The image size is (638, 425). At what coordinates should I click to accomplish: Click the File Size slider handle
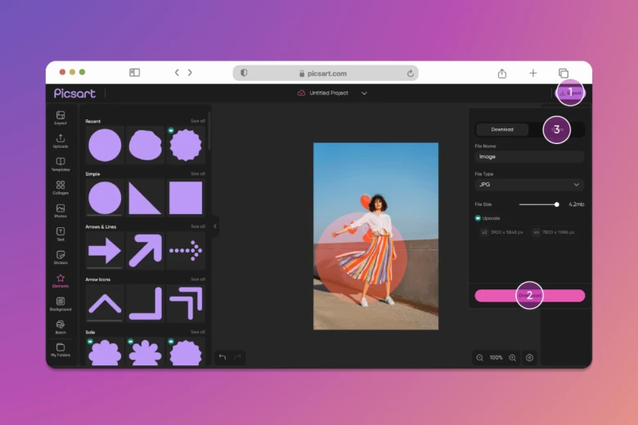coord(557,204)
